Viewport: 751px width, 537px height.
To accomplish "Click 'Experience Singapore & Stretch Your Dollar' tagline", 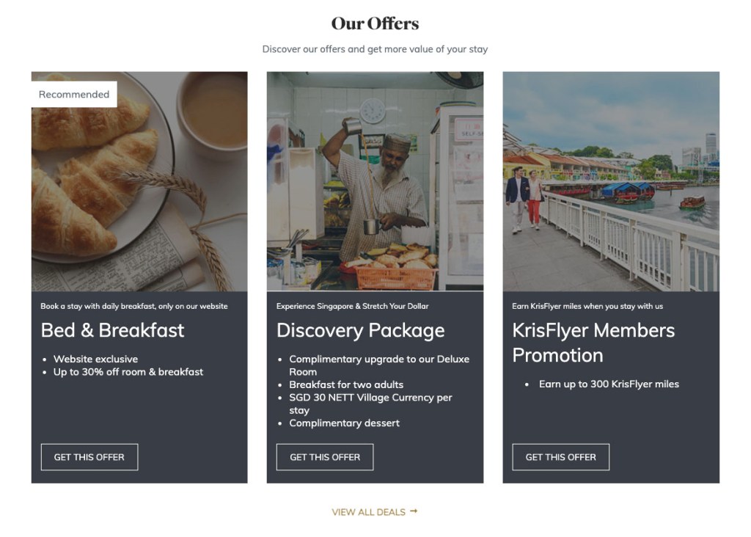I will pyautogui.click(x=353, y=306).
